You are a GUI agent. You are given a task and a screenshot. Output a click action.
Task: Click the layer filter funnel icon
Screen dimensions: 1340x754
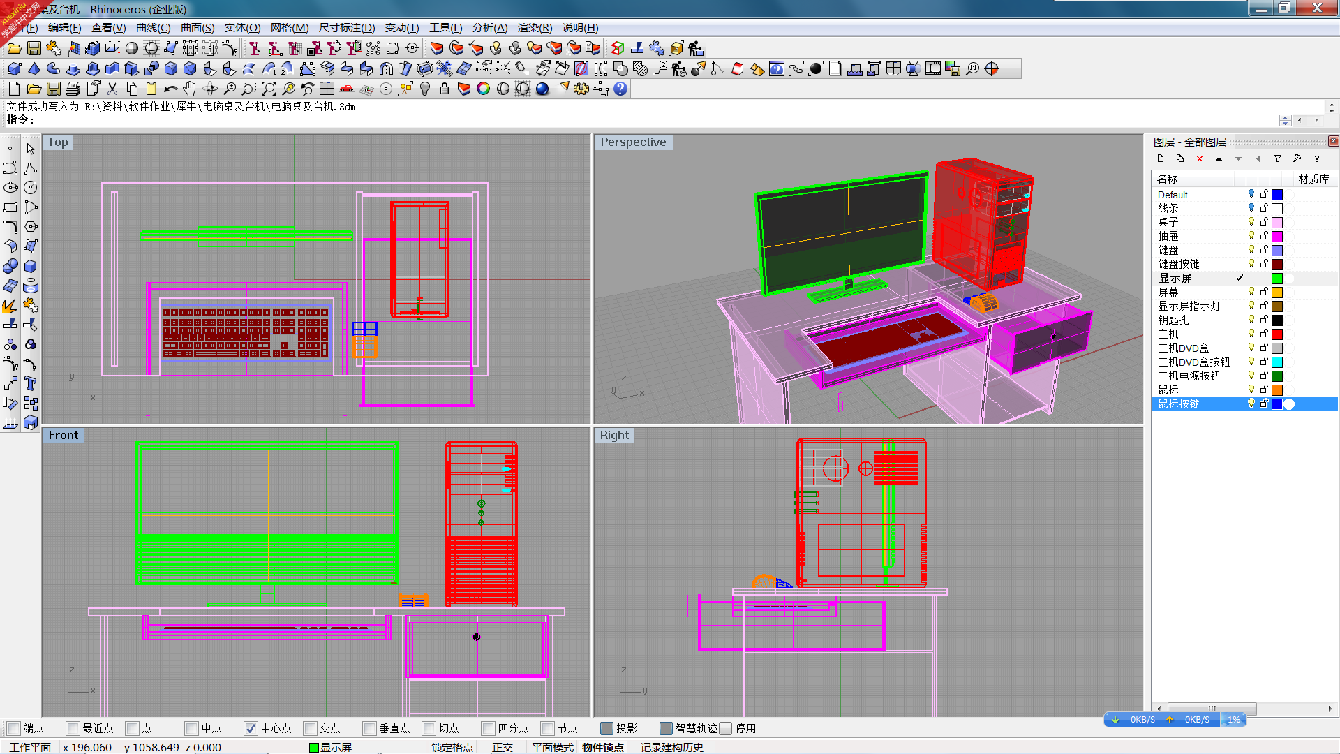(1278, 158)
